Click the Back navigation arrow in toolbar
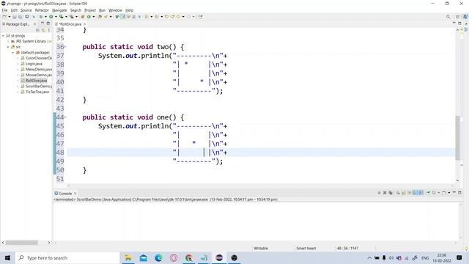The height and width of the screenshot is (264, 469). (x=178, y=17)
